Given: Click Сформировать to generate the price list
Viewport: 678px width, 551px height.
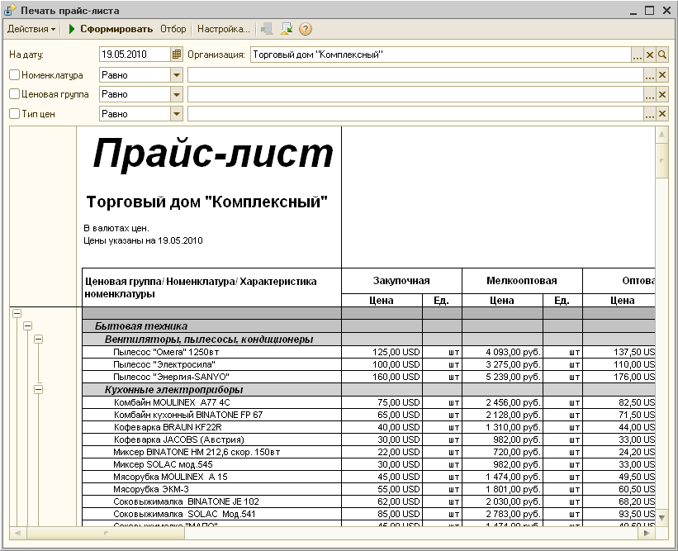Looking at the screenshot, I should coord(116,29).
